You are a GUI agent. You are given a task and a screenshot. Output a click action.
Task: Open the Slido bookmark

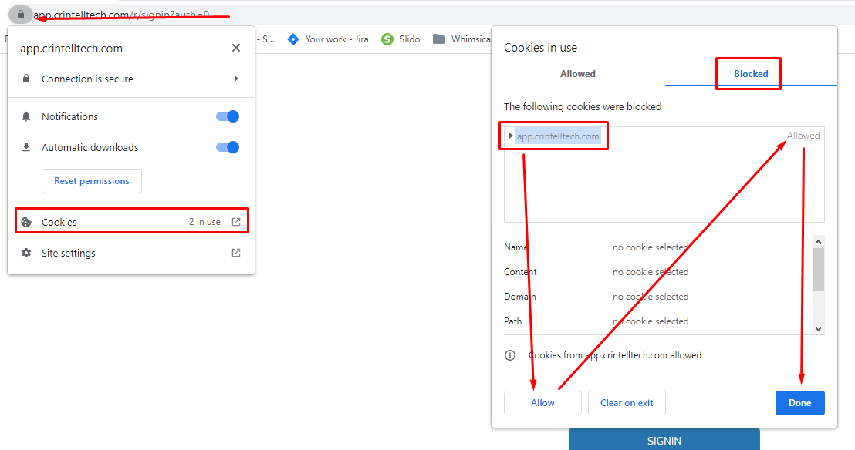pyautogui.click(x=400, y=39)
